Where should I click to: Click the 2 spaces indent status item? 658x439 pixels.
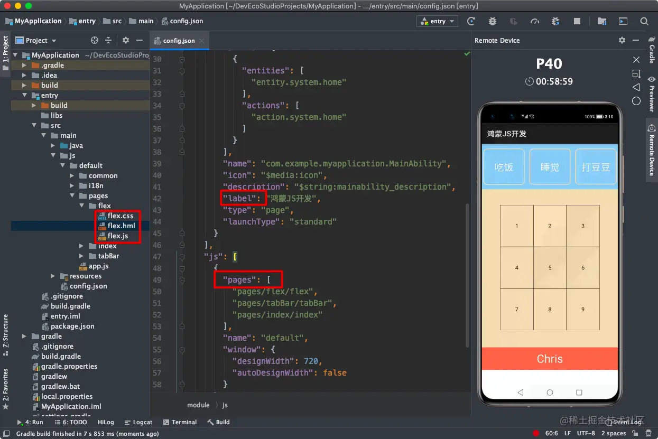click(x=614, y=434)
